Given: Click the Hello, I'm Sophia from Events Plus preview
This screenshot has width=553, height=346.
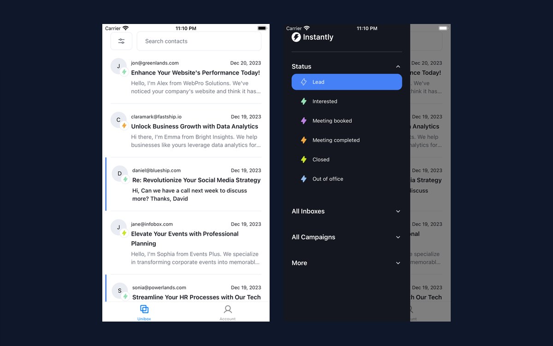Looking at the screenshot, I should tap(196, 258).
